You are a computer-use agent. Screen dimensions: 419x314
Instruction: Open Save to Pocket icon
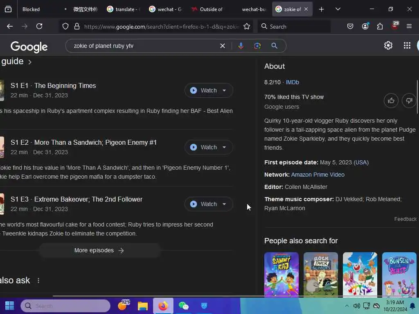click(350, 26)
